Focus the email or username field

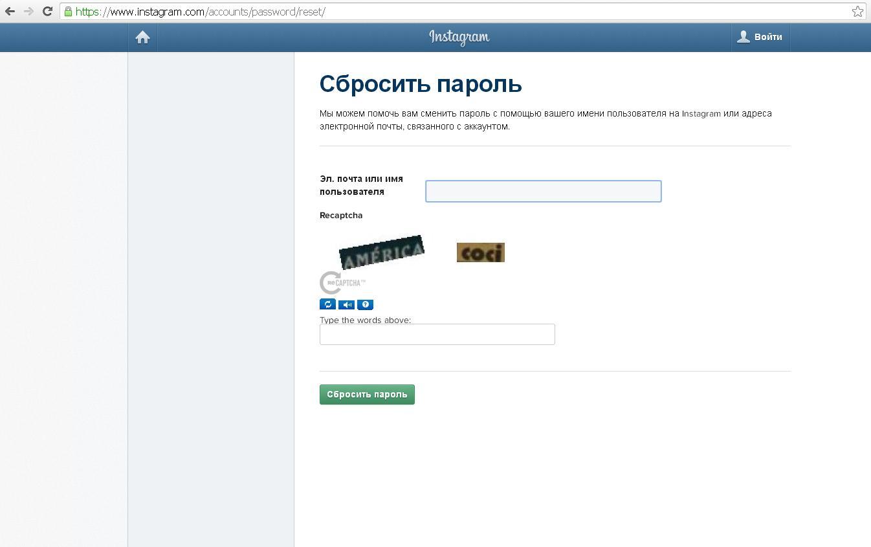click(544, 191)
